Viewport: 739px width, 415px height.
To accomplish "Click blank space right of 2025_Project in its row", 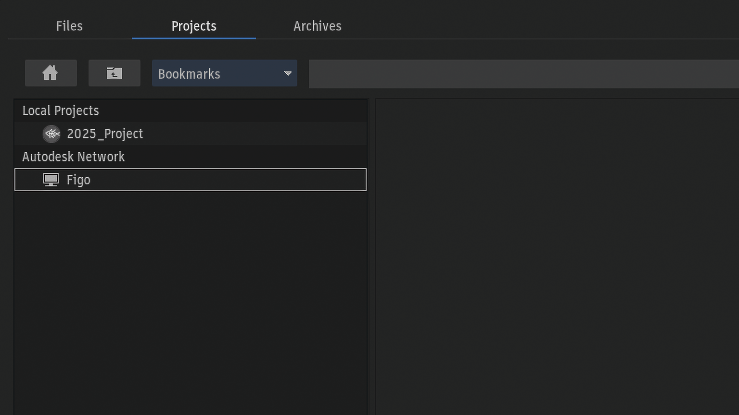I will coord(255,134).
